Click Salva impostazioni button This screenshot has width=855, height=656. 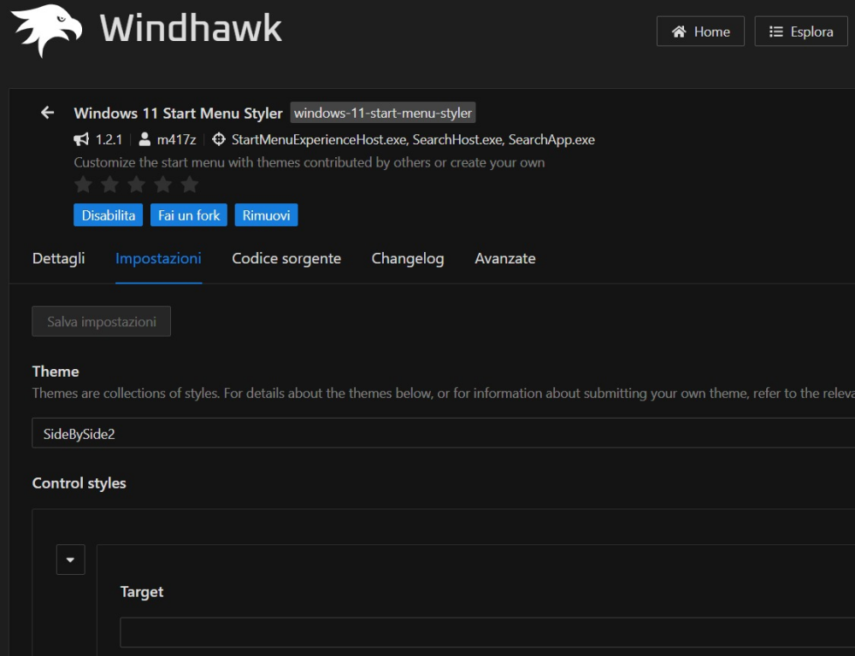(102, 321)
